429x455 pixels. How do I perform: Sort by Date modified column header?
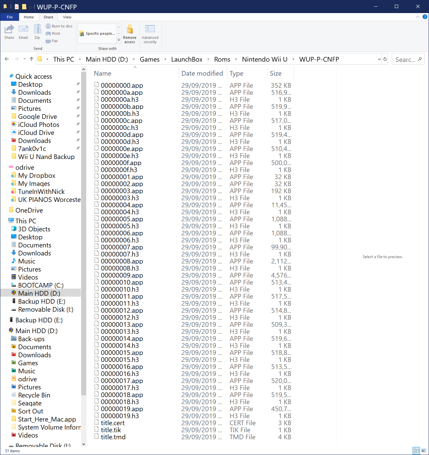pyautogui.click(x=202, y=73)
